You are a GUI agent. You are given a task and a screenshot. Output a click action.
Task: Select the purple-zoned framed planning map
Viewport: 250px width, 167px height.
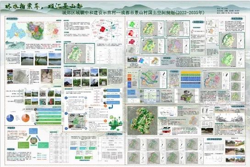click(178, 46)
